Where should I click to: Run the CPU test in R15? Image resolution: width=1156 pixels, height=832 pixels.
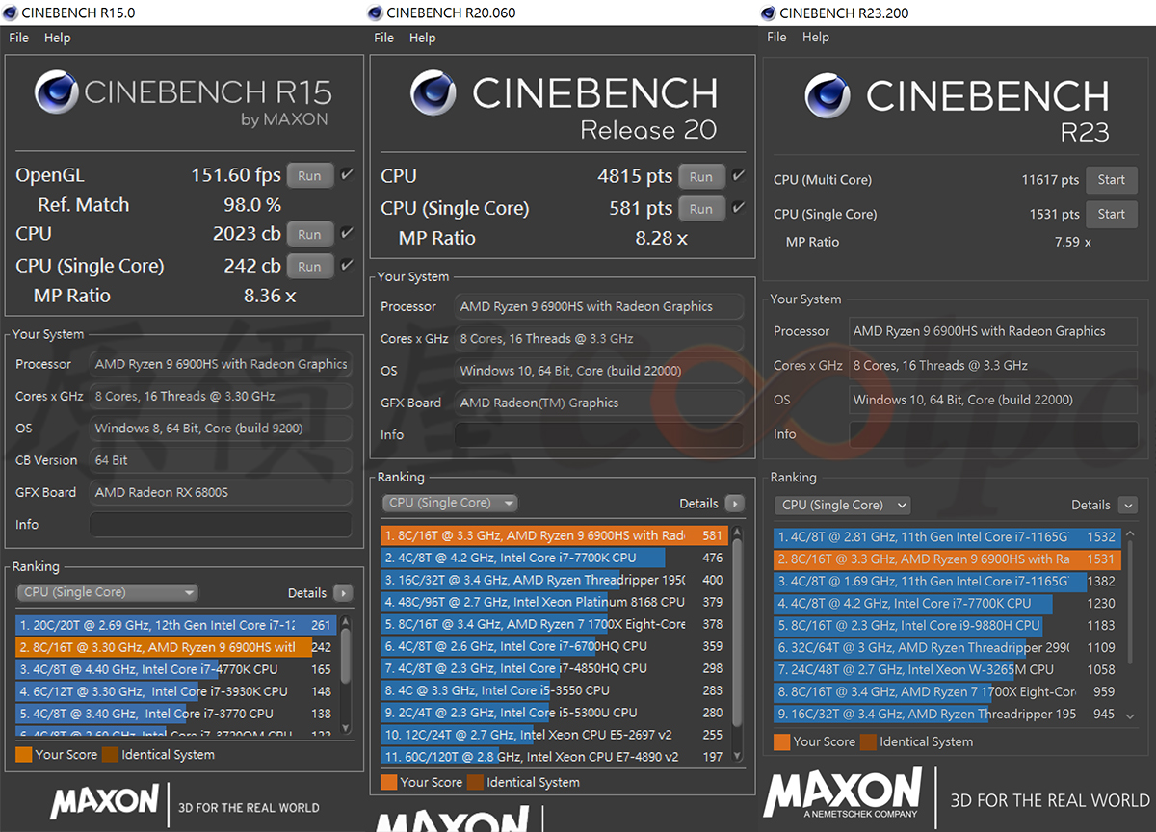click(309, 234)
